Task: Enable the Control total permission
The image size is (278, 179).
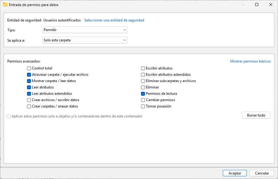Action: click(29, 68)
